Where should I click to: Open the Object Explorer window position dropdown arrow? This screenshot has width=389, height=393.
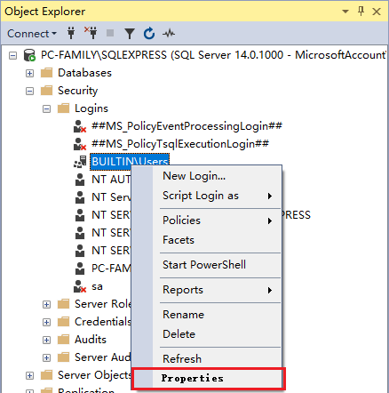(x=345, y=12)
